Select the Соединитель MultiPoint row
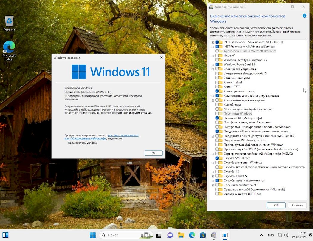This screenshot has width=313, height=241. [x=240, y=185]
